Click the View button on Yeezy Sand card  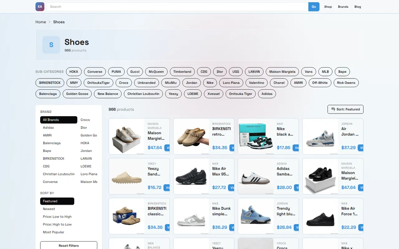point(167,187)
